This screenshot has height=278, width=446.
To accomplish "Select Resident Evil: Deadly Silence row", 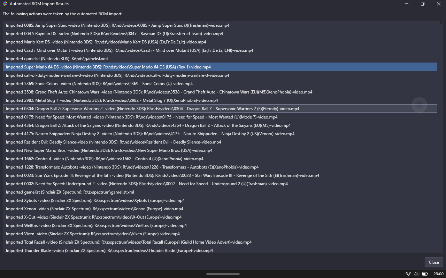I will coord(220,142).
